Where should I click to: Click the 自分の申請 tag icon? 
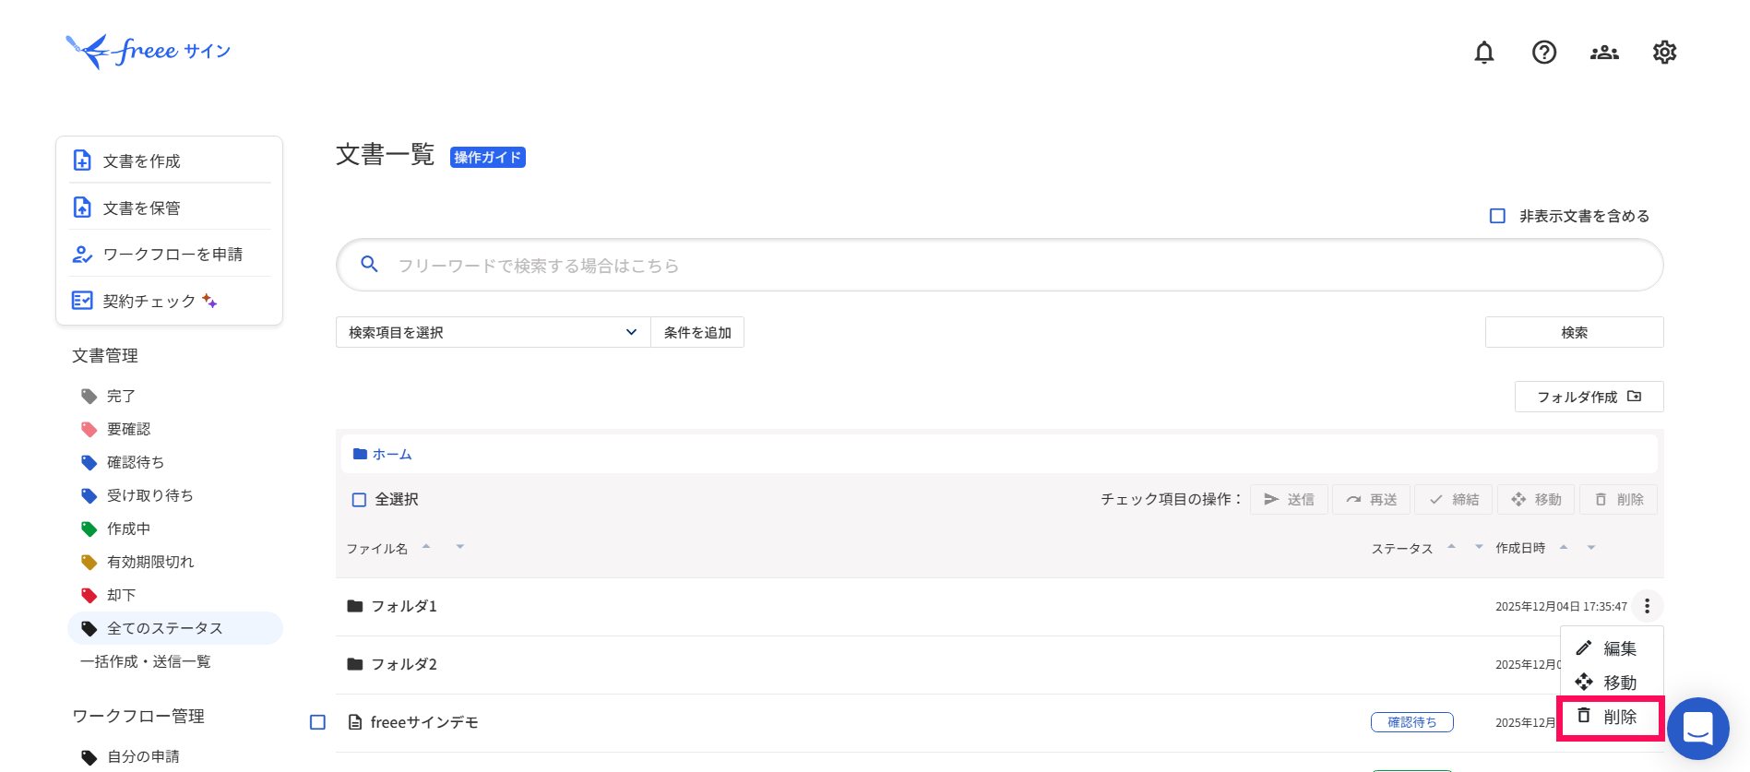point(89,758)
